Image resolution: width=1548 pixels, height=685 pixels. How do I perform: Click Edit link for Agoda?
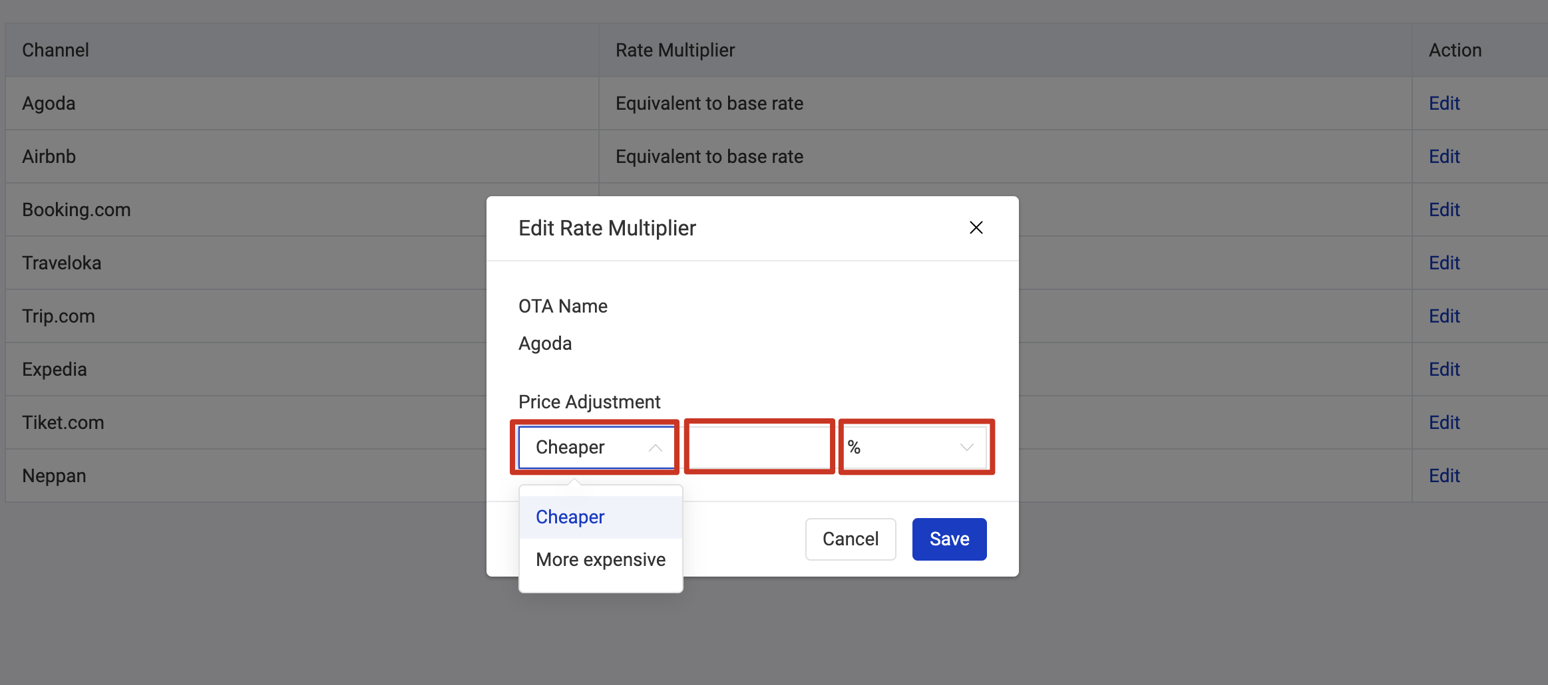(1444, 103)
